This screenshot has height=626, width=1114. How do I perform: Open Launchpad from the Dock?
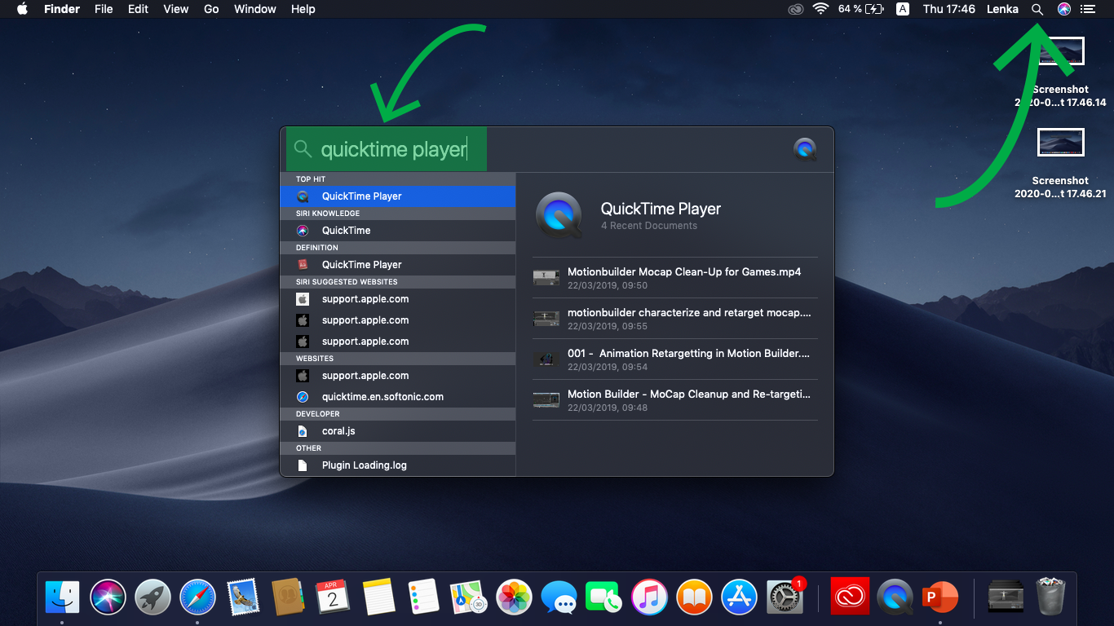point(153,597)
